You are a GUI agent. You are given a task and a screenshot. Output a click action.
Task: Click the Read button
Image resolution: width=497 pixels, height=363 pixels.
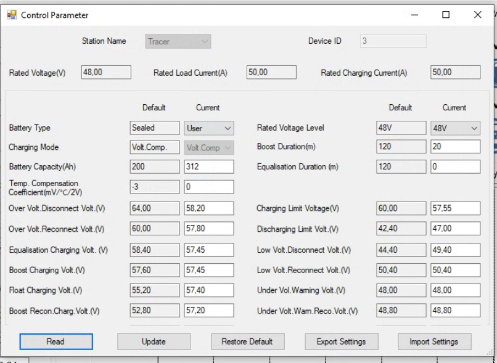point(56,341)
